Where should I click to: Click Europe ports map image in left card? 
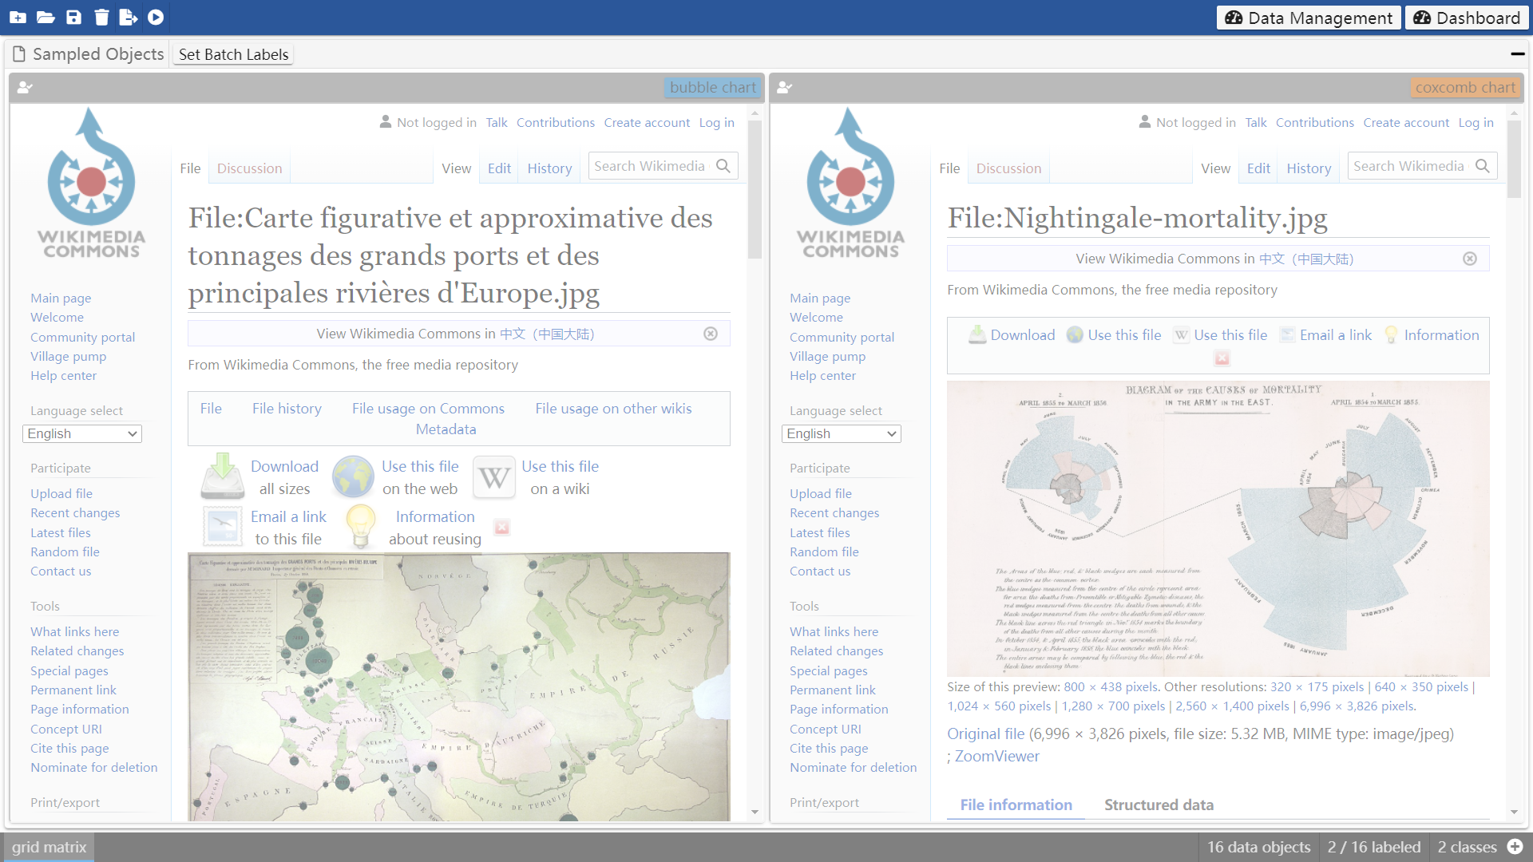[x=458, y=686]
